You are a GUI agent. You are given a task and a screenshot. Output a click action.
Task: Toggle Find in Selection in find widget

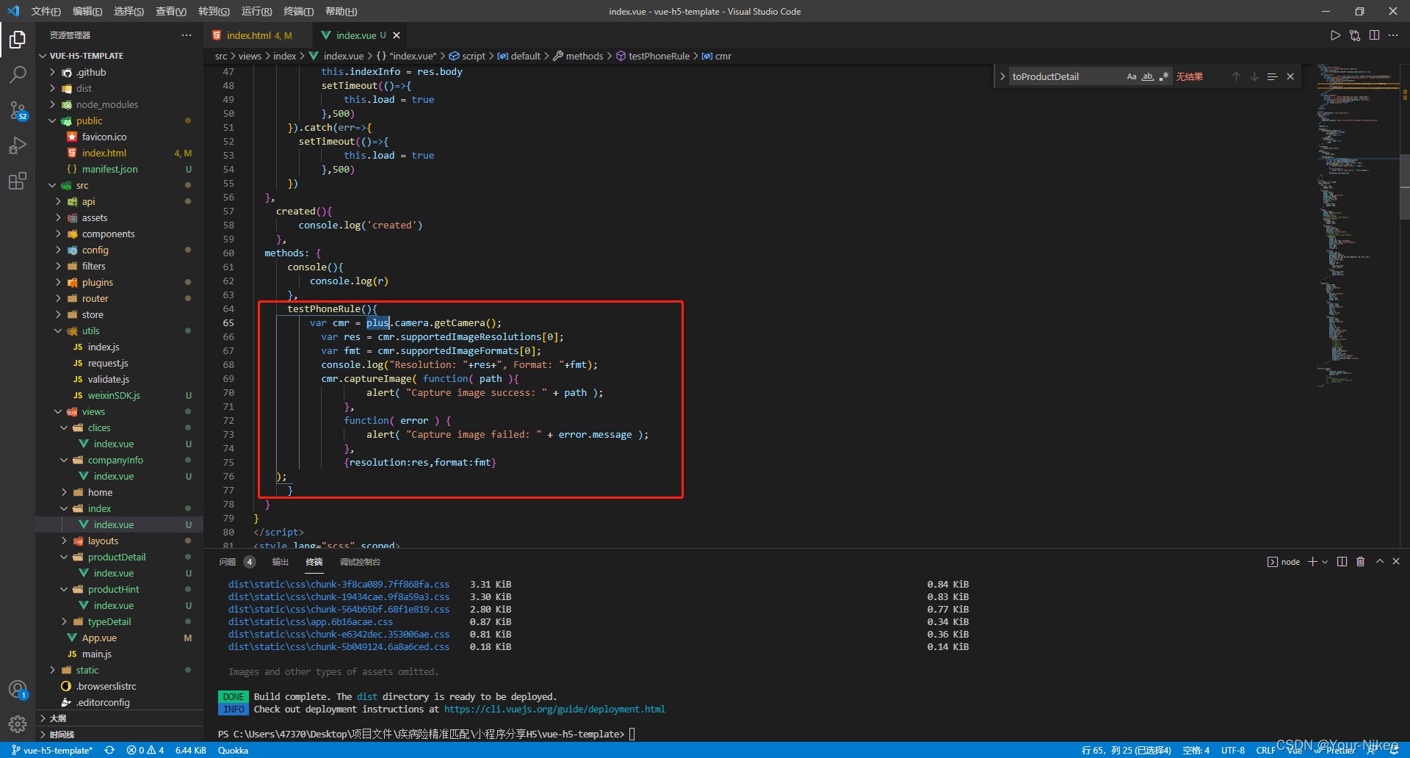1272,76
